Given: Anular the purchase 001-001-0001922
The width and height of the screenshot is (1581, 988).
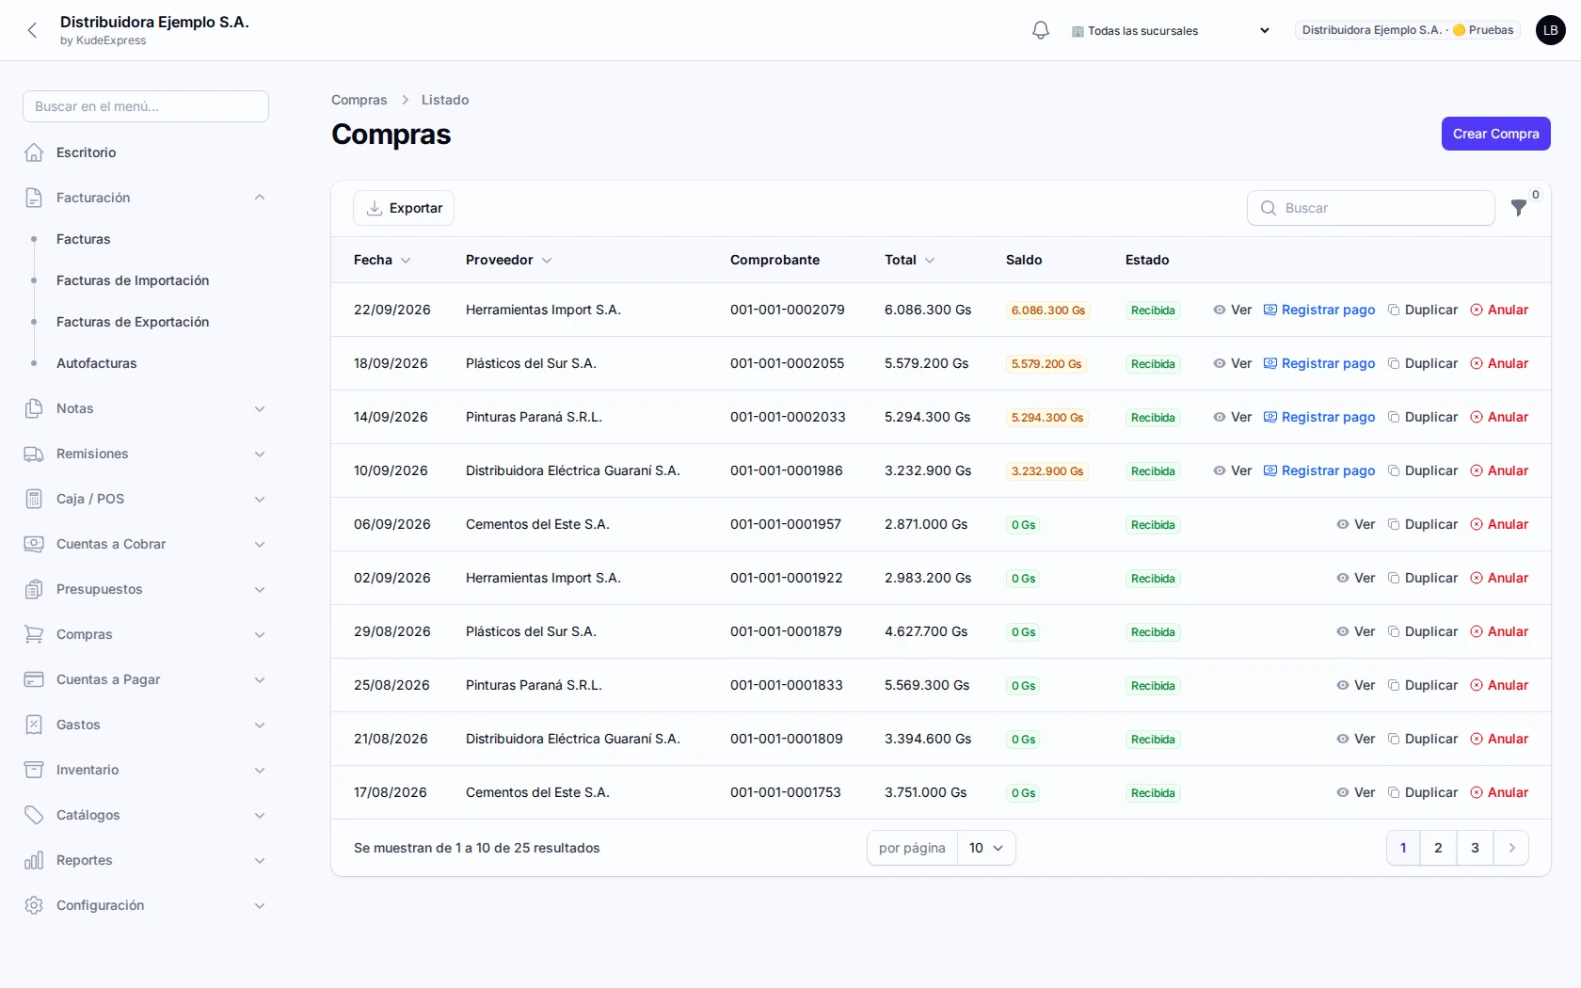Looking at the screenshot, I should 1499,578.
